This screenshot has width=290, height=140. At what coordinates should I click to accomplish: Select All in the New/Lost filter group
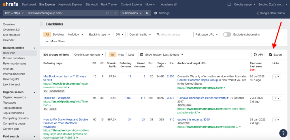pyautogui.click(x=112, y=54)
